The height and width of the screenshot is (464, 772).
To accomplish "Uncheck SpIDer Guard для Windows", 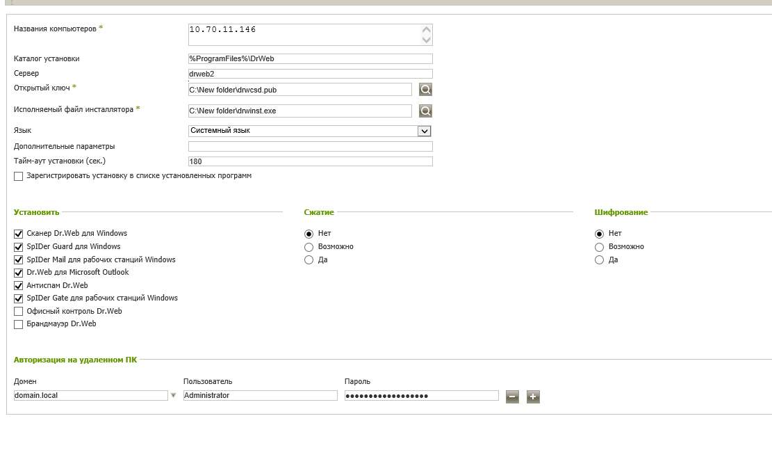I will pos(18,247).
